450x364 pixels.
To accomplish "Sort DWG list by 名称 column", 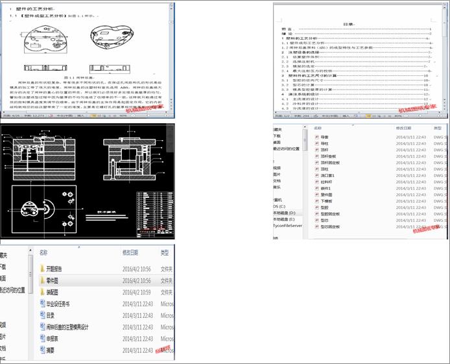I will point(318,128).
